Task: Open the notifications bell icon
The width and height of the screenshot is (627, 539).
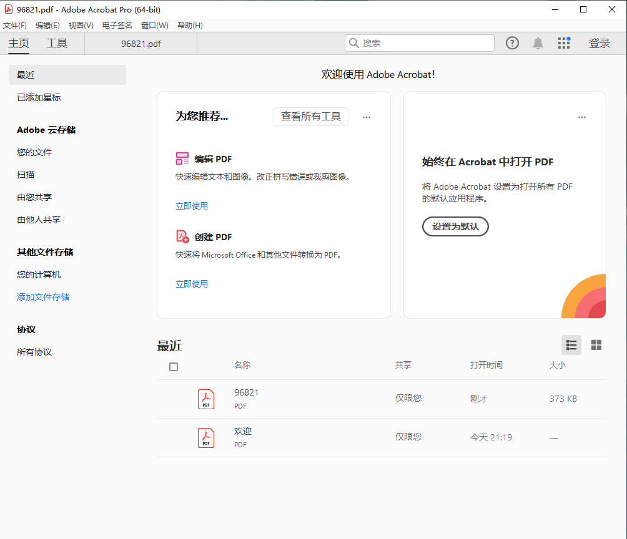Action: [x=538, y=43]
